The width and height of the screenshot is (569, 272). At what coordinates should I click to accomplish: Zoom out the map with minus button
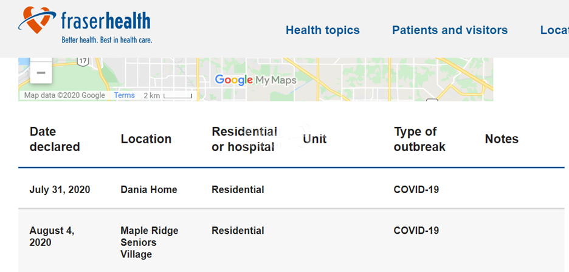point(41,72)
